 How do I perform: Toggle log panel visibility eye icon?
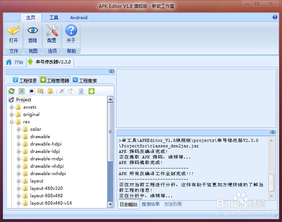click(273, 132)
